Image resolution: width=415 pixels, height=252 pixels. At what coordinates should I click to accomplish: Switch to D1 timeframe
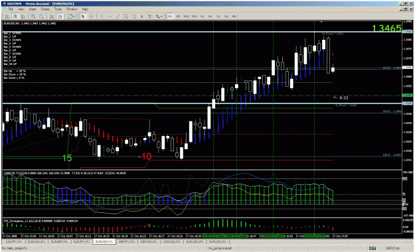[218, 17]
